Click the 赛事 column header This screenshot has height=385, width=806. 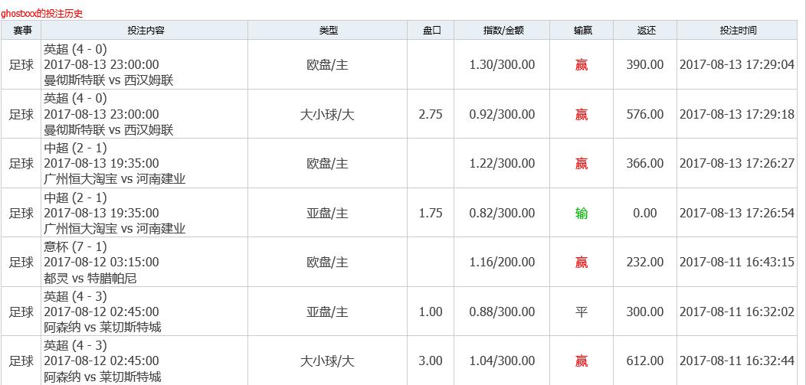21,31
